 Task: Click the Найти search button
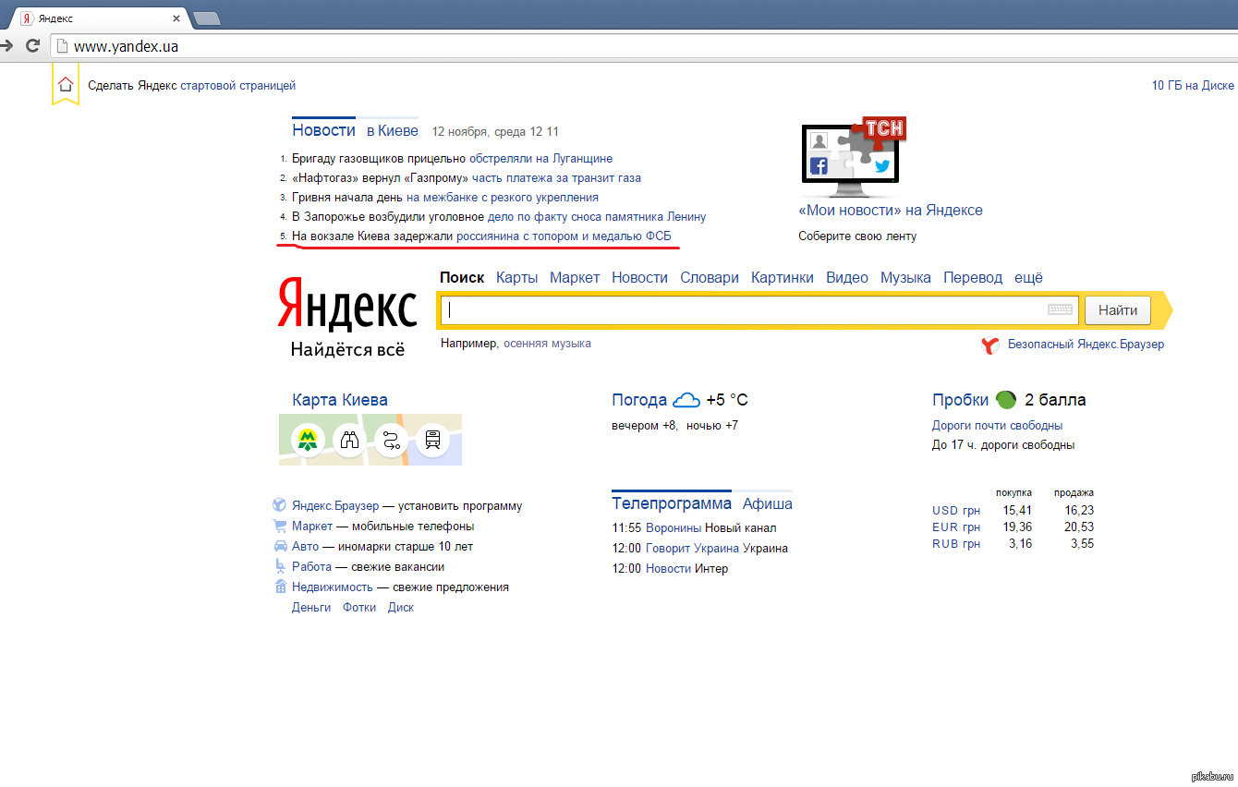coord(1118,310)
